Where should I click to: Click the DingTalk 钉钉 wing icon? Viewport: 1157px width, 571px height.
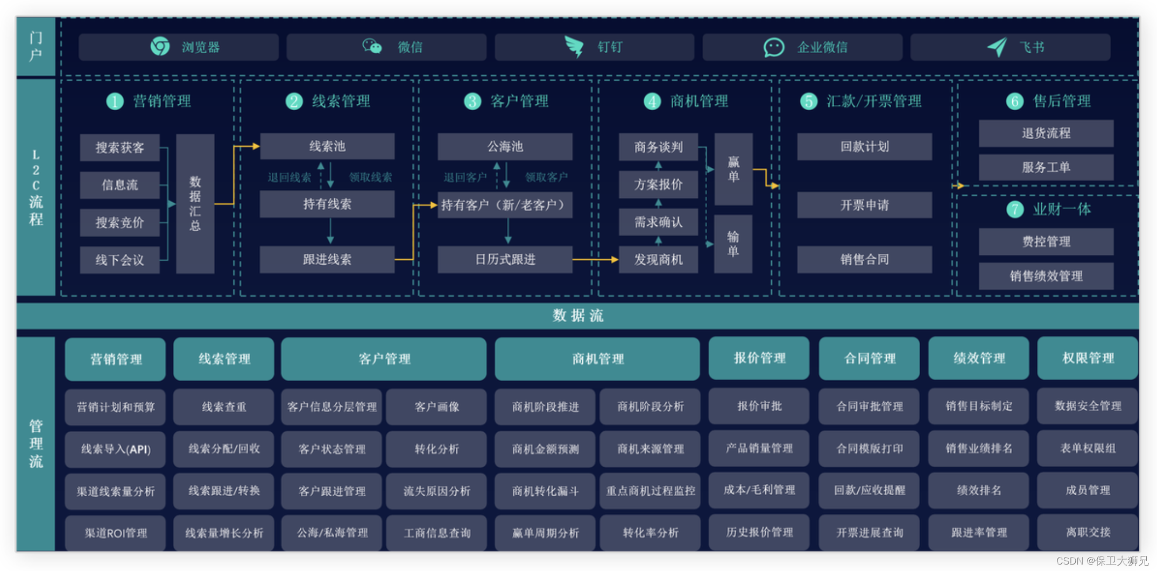[574, 47]
